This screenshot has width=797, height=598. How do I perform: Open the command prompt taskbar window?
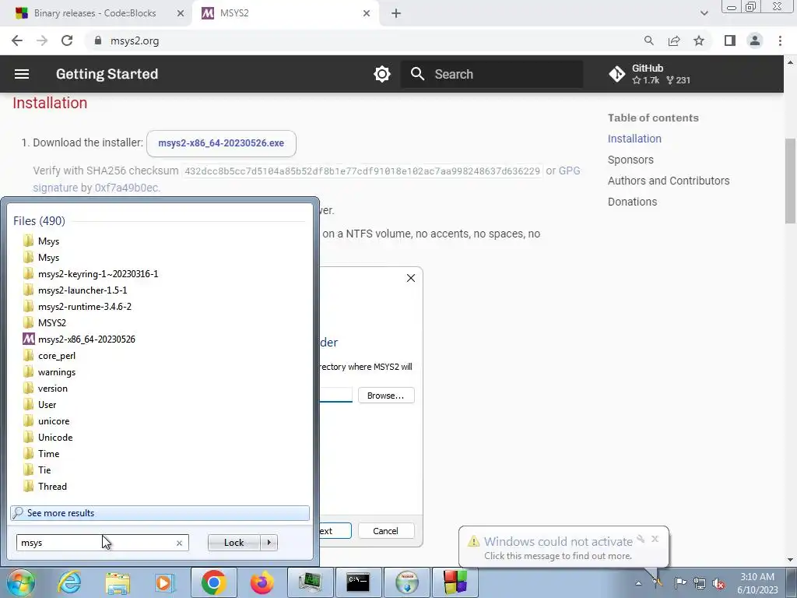click(x=358, y=582)
